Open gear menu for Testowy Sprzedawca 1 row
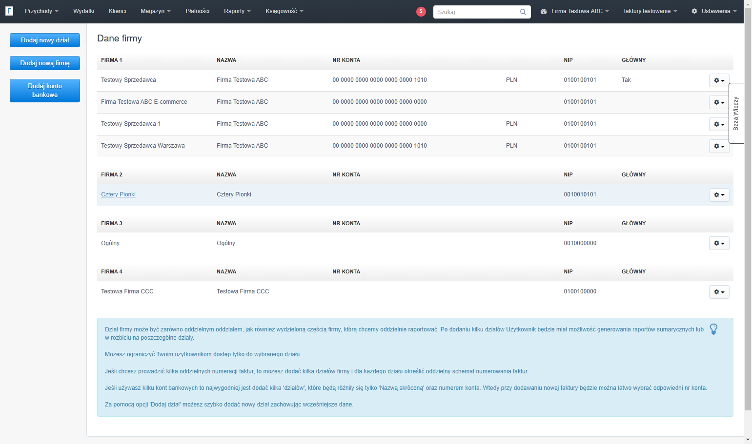 [x=719, y=124]
